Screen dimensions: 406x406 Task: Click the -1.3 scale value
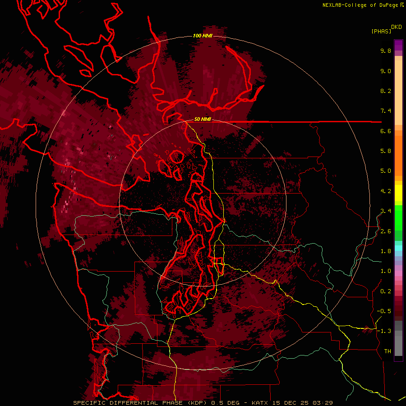[x=384, y=331]
